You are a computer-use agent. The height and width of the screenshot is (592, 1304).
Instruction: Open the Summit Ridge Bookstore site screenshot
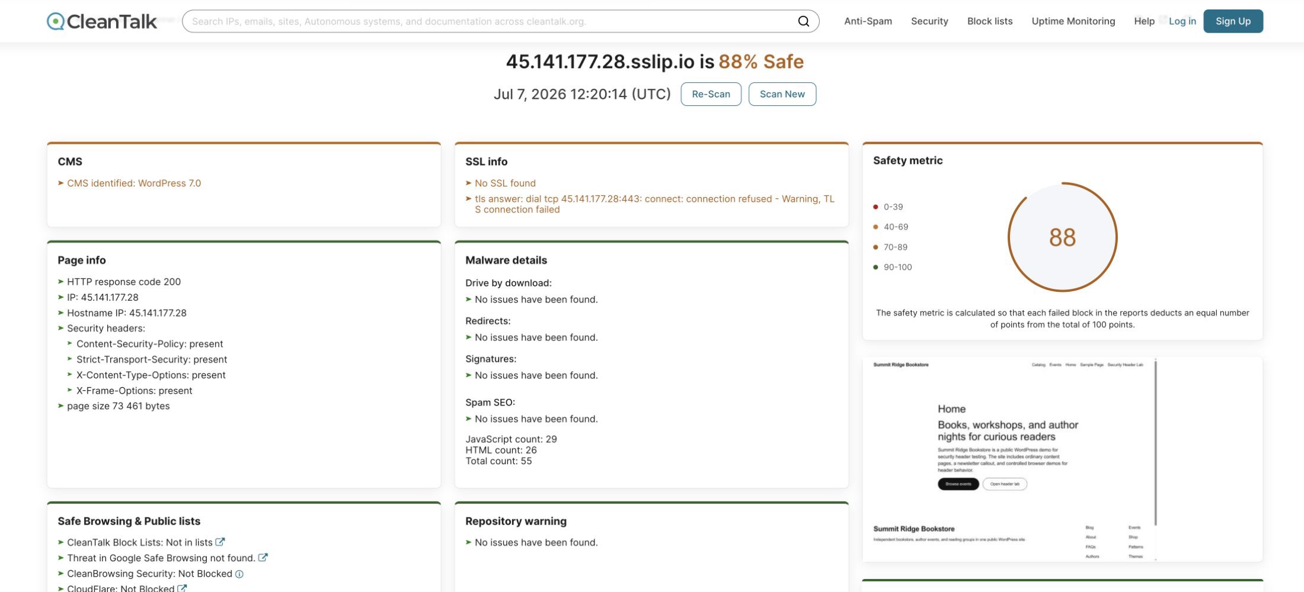coord(1062,459)
